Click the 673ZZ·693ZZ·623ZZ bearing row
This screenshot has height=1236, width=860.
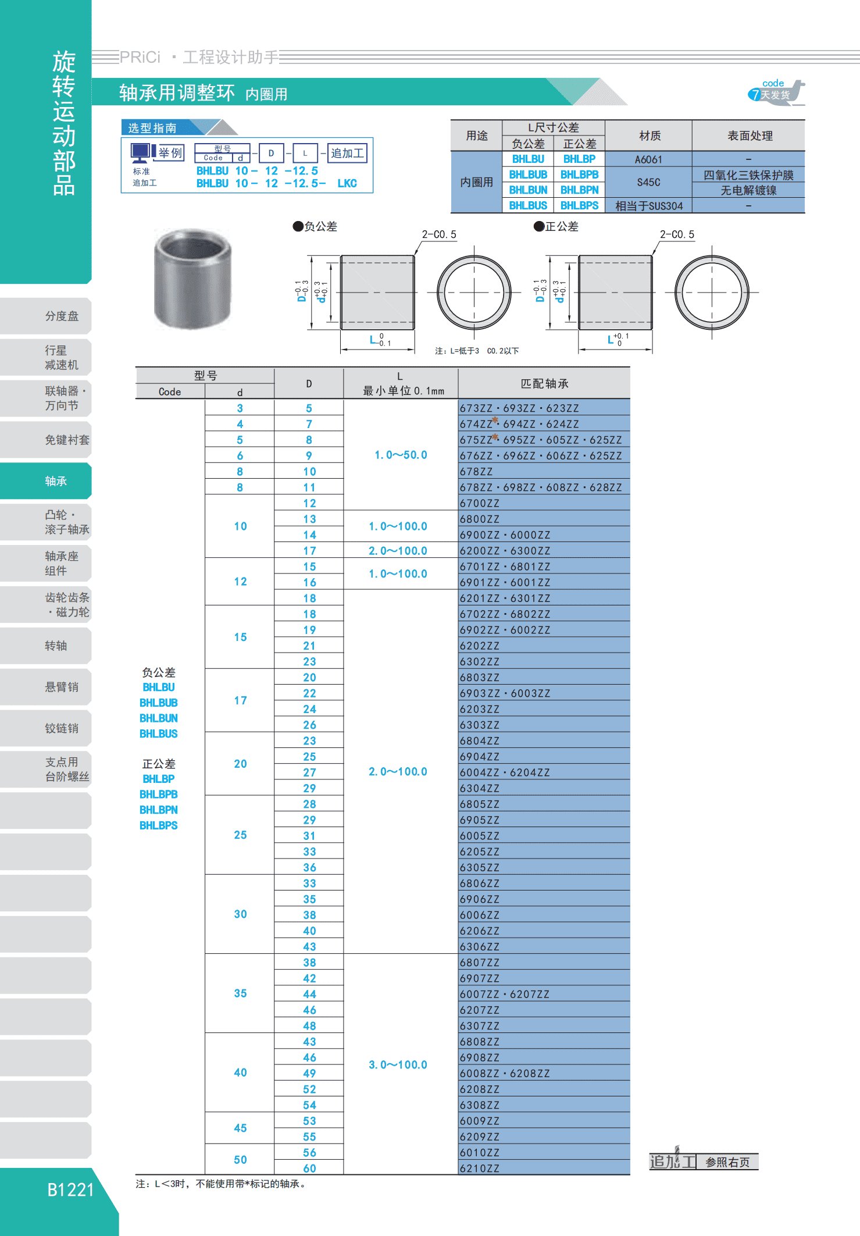point(544,408)
